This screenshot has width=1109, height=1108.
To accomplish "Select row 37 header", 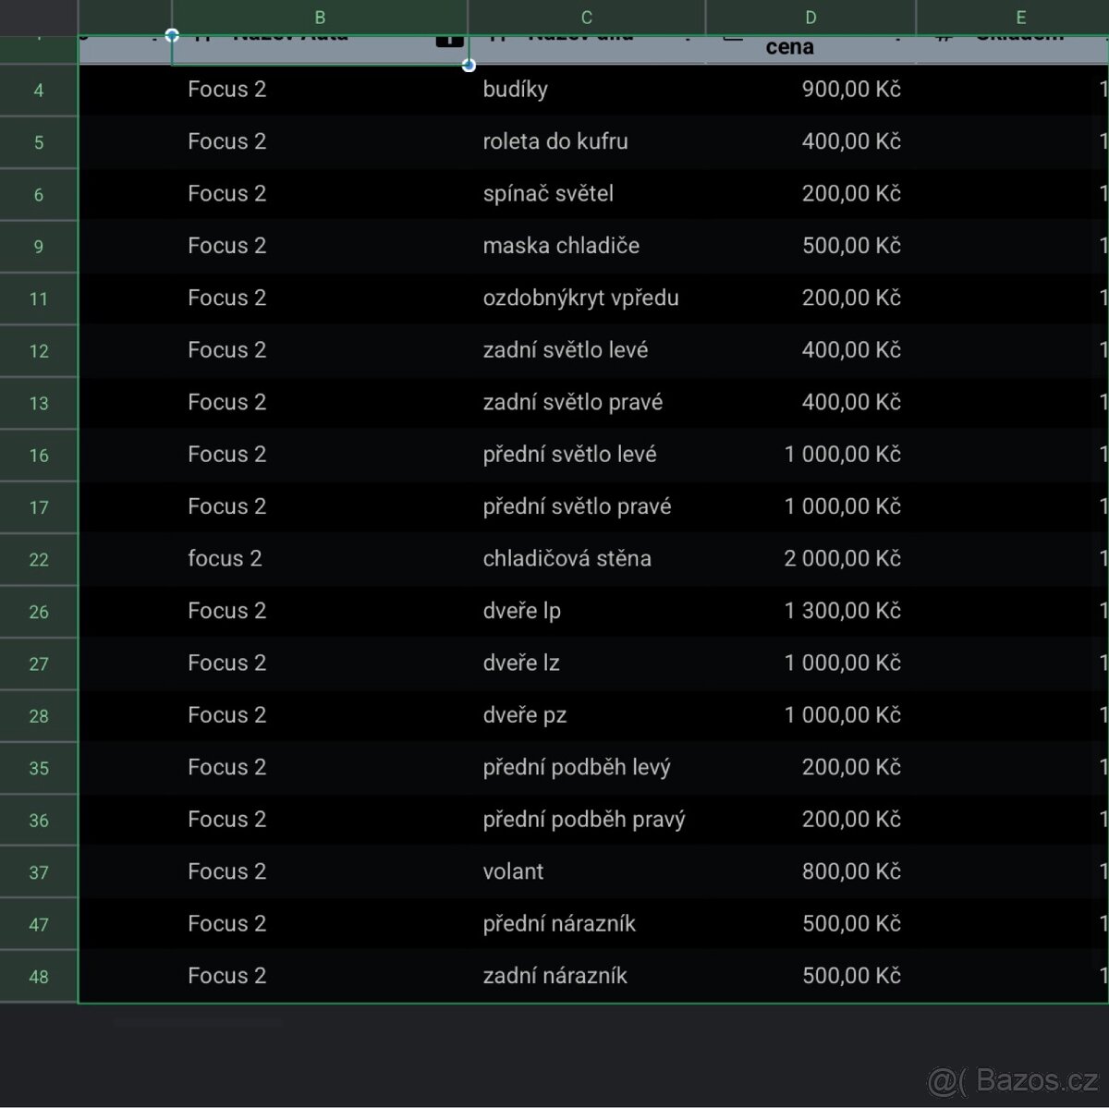I will point(39,872).
